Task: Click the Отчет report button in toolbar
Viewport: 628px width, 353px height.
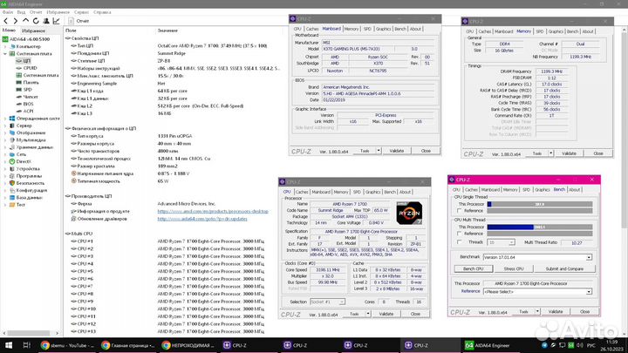Action: 78,21
